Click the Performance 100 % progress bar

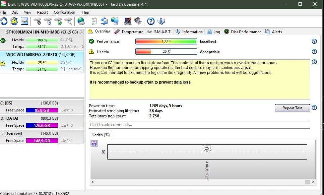coord(166,41)
